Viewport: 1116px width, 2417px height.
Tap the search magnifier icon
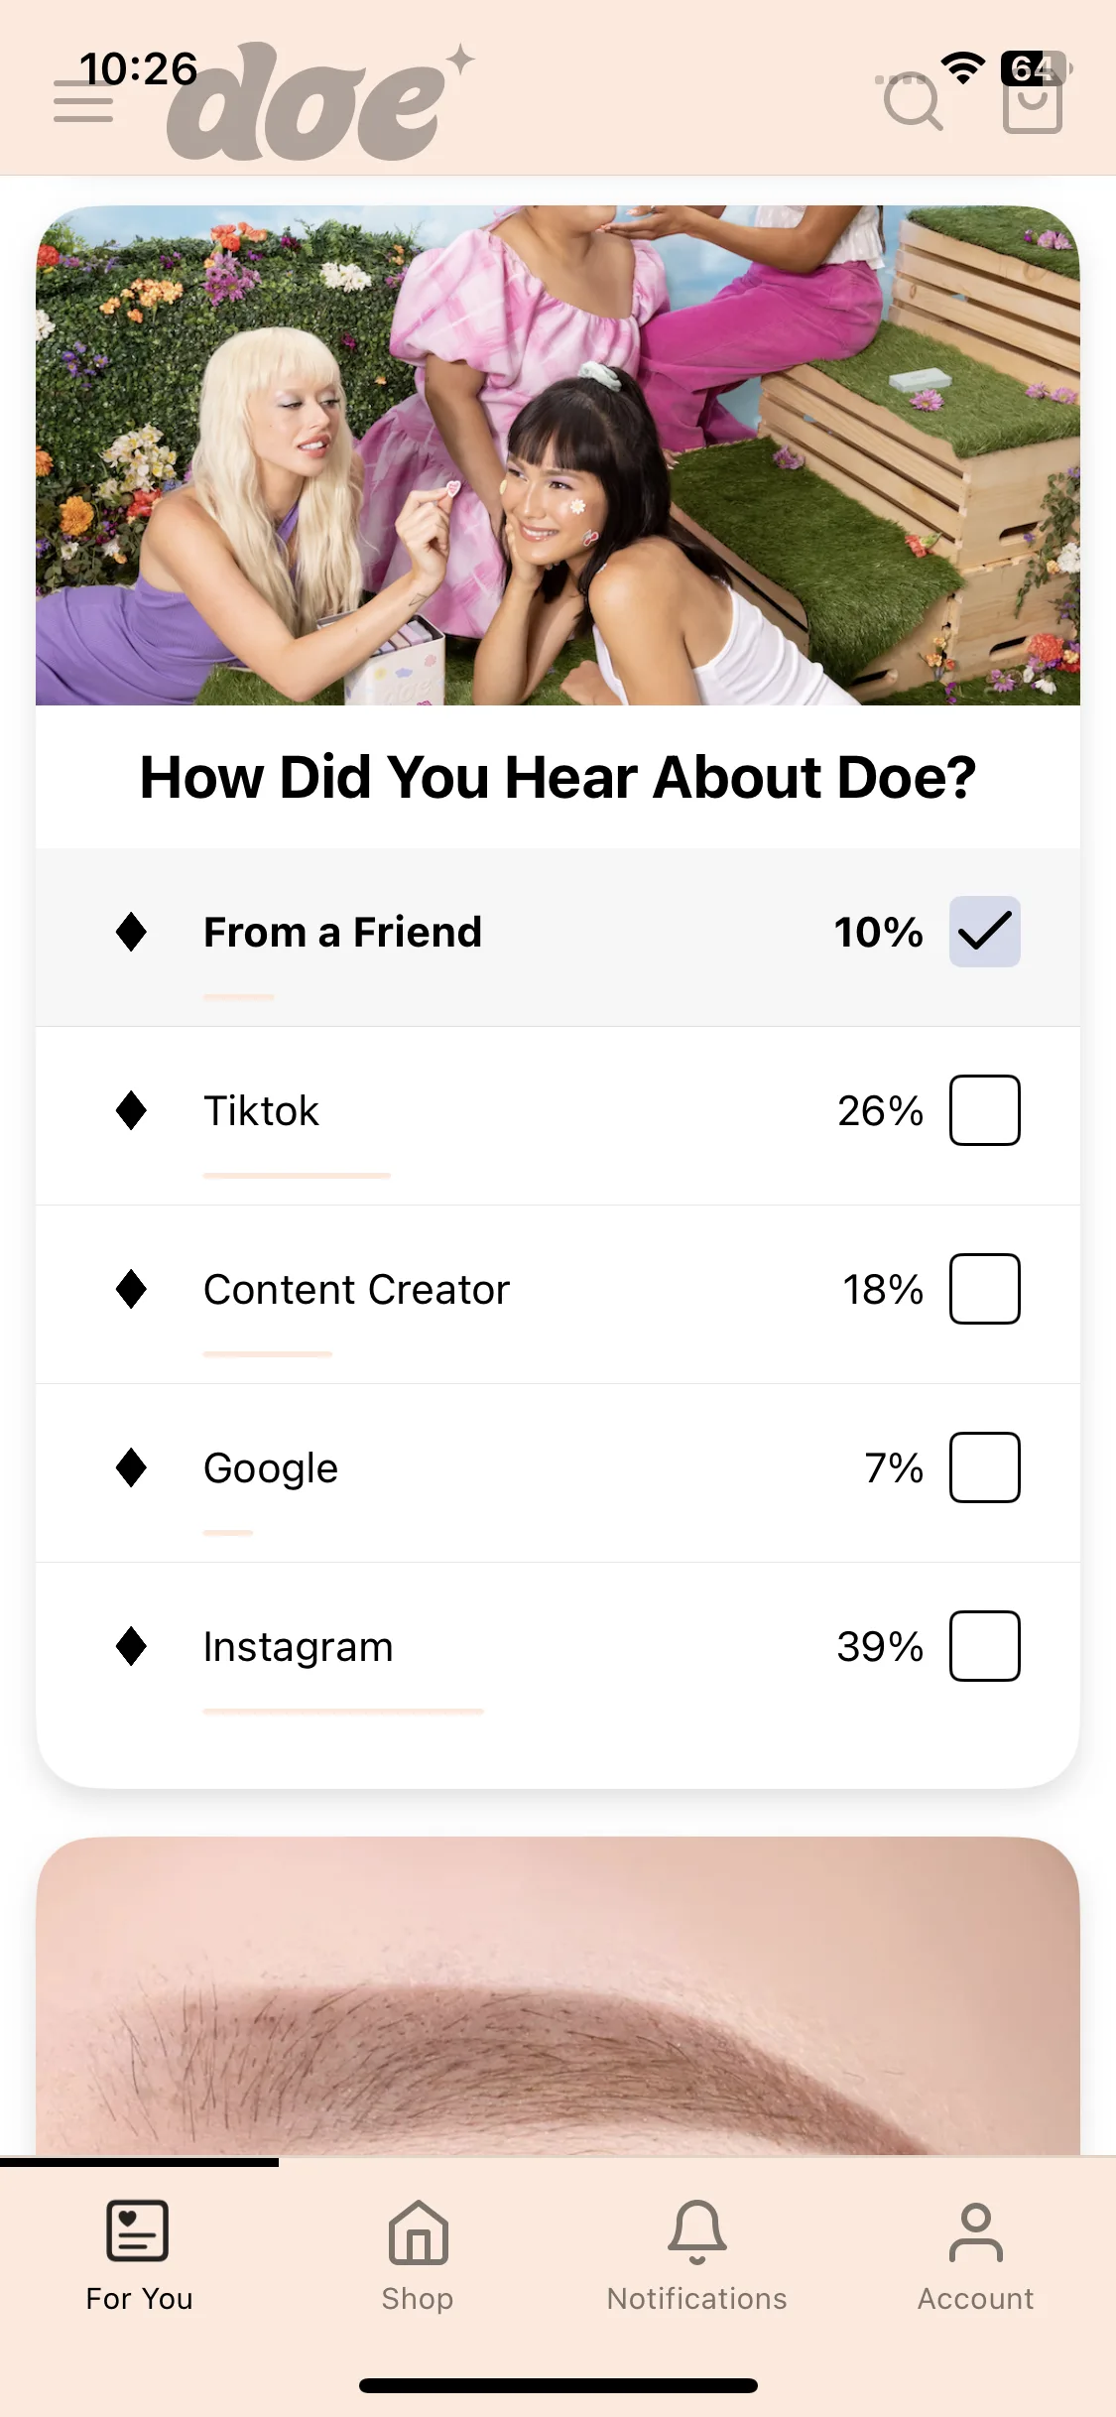pos(913,101)
